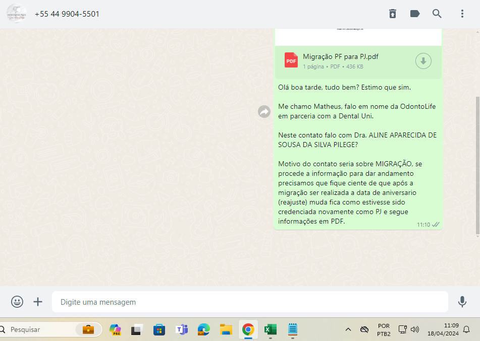Open the clock showing 11:09 18/04/2024
The image size is (480, 341).
tap(443, 329)
